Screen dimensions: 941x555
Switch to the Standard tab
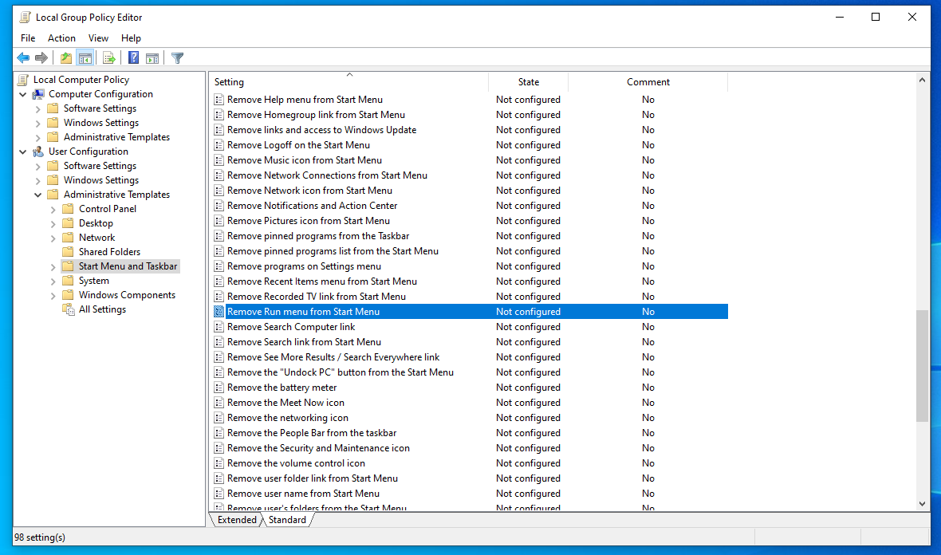(x=287, y=520)
